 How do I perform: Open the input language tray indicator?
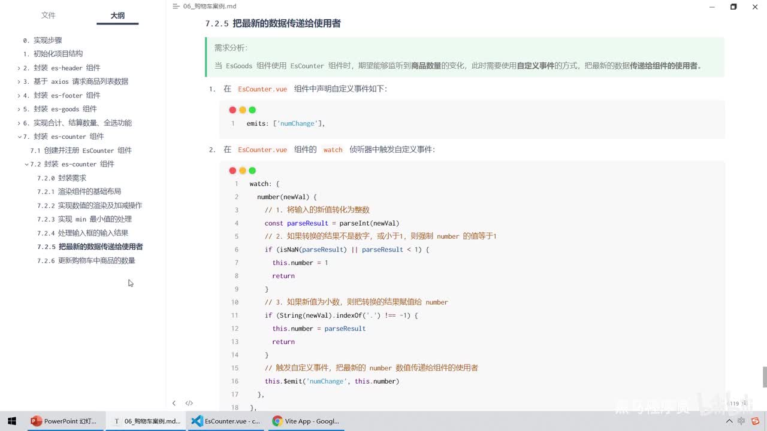(742, 421)
